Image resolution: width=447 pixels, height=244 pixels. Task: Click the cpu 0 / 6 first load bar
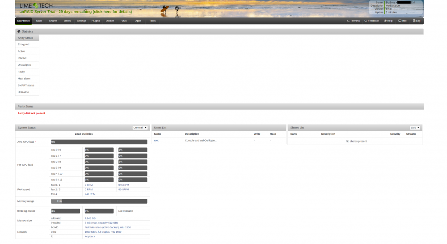pos(99,150)
